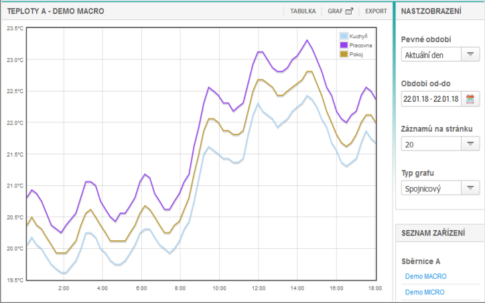
Task: Select the Demo MICRO device link
Action: 425,292
